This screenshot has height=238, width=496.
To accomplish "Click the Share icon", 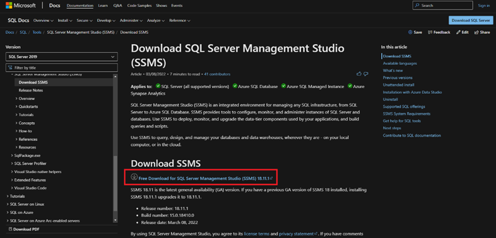I will [x=476, y=32].
